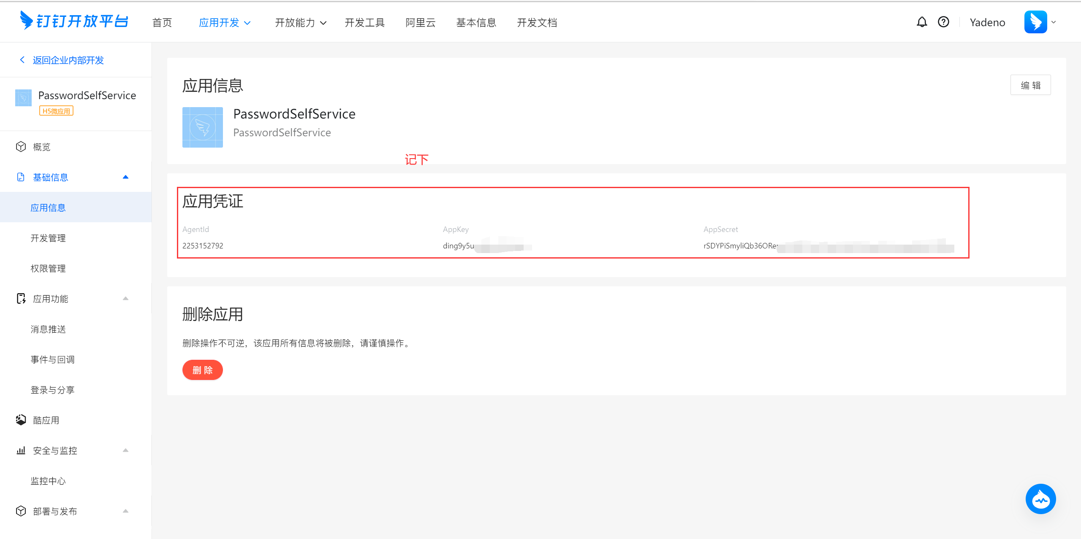Image resolution: width=1081 pixels, height=539 pixels.
Task: Click the user avatar in header
Action: (1035, 22)
